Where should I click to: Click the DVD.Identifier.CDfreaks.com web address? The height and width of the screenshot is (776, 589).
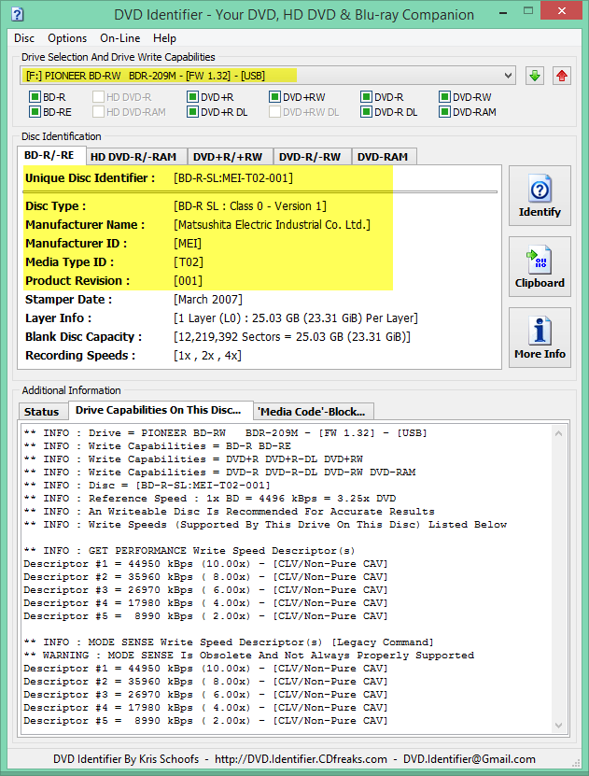(x=302, y=759)
